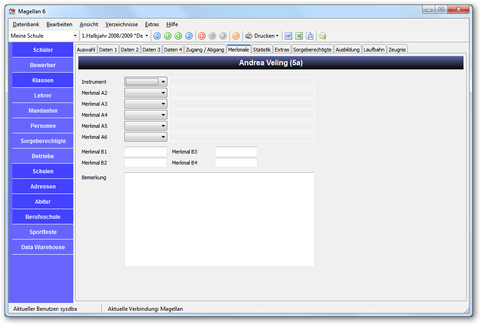Switch to the Sorgeberechtigte tab

coord(312,49)
